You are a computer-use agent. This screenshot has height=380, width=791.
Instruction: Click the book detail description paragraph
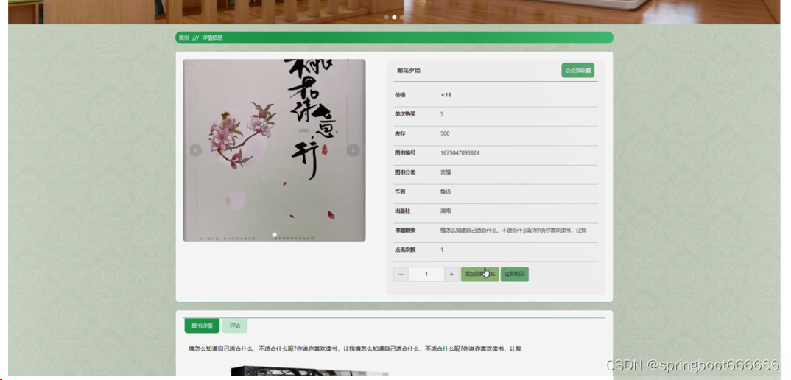[355, 349]
